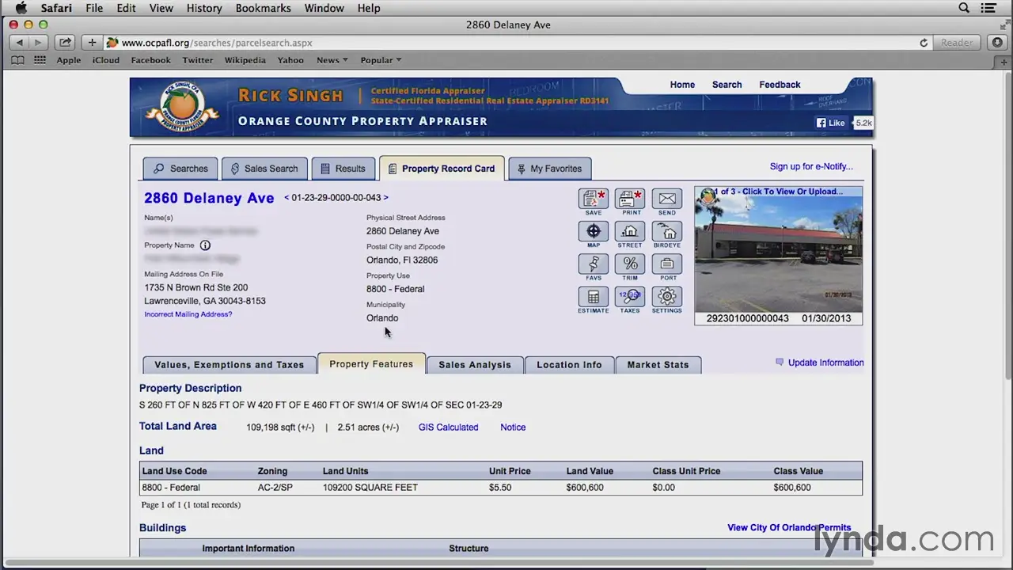The height and width of the screenshot is (570, 1013).
Task: Reload the page in Safari
Action: click(924, 43)
